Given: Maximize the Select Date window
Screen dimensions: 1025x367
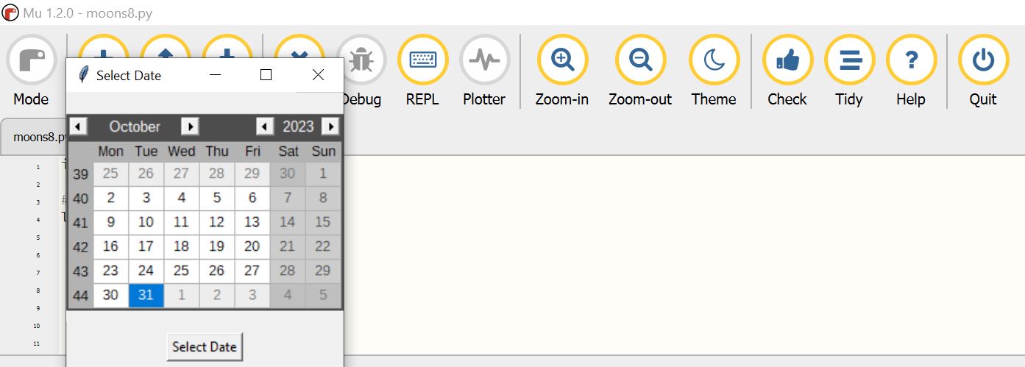Looking at the screenshot, I should click(266, 75).
